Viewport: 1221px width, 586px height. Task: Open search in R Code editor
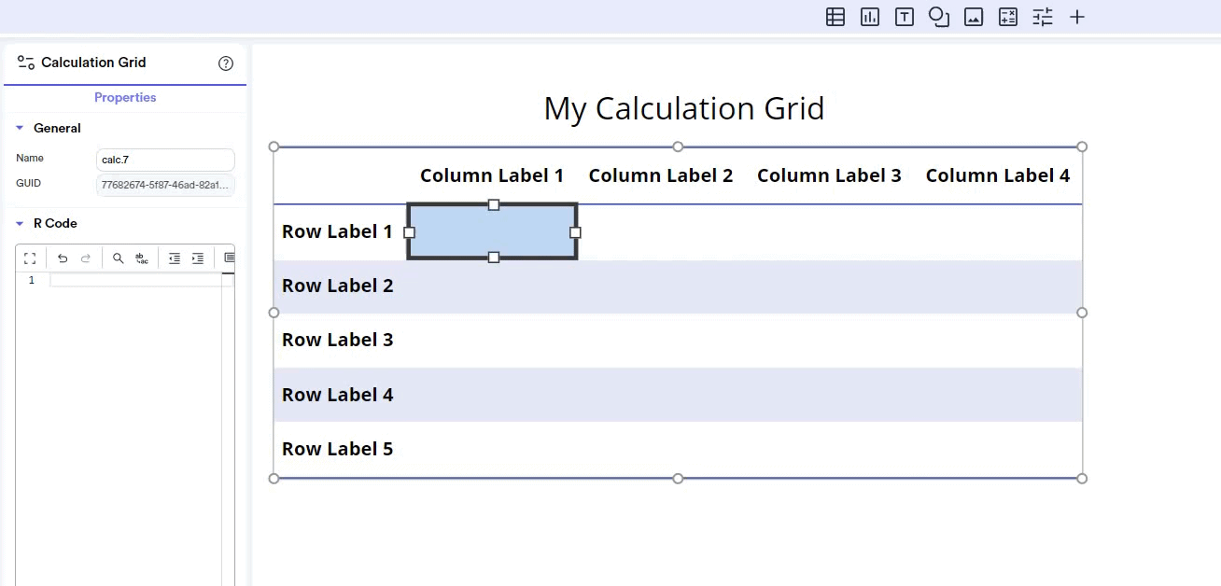[x=119, y=258]
